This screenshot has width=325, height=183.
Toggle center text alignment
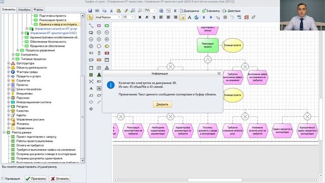(x=168, y=17)
